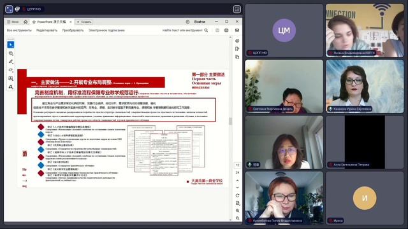
Task: Select Светлана Георгиевна video tile
Action: tap(284, 87)
